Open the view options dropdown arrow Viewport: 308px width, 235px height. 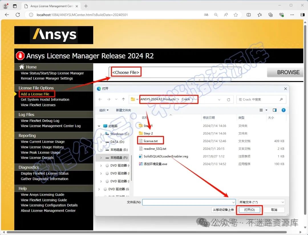[x=266, y=110]
